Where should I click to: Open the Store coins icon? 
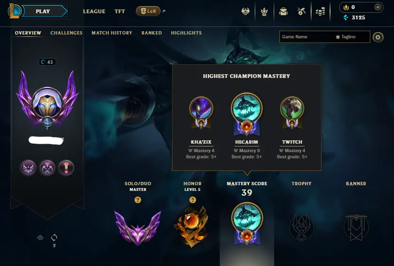click(x=321, y=11)
